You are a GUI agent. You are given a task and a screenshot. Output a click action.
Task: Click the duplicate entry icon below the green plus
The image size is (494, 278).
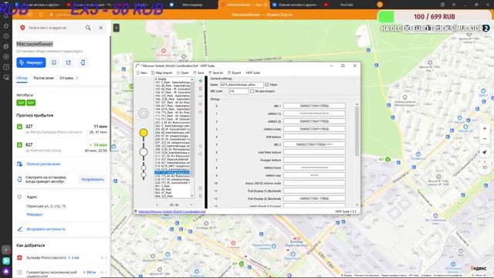[201, 89]
